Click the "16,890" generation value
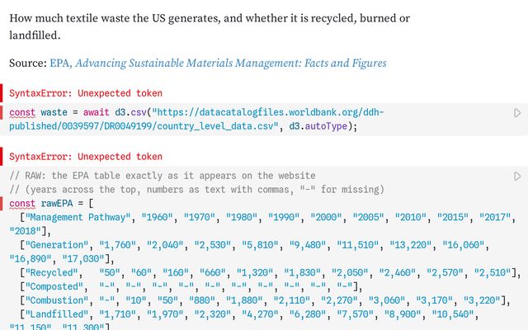Viewport: 528px width, 330px height. [31, 258]
